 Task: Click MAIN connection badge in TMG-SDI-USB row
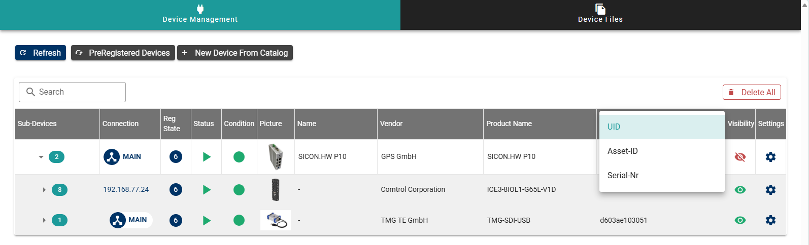tap(130, 220)
